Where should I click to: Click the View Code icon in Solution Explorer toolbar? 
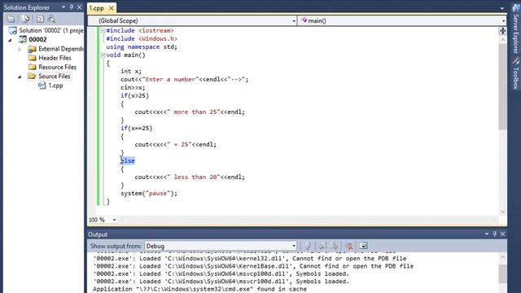[x=40, y=20]
